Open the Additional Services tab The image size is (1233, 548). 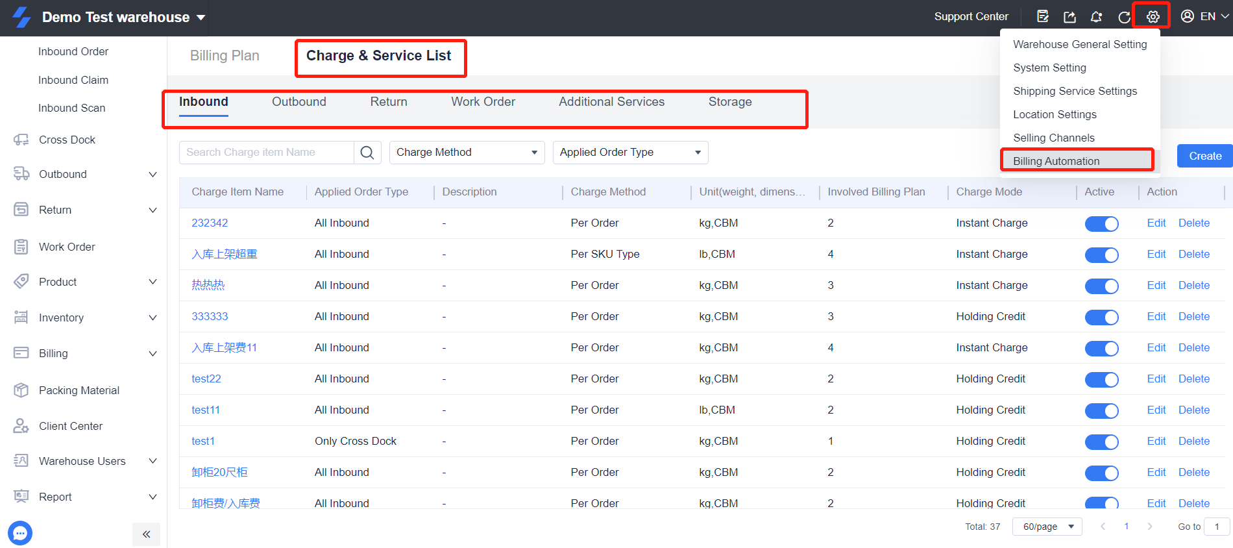point(612,102)
